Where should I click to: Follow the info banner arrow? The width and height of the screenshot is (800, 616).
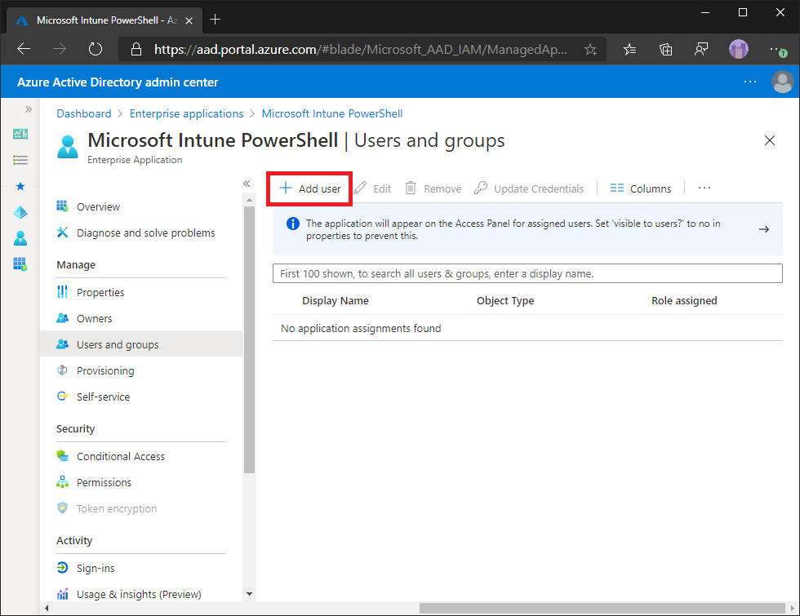764,229
